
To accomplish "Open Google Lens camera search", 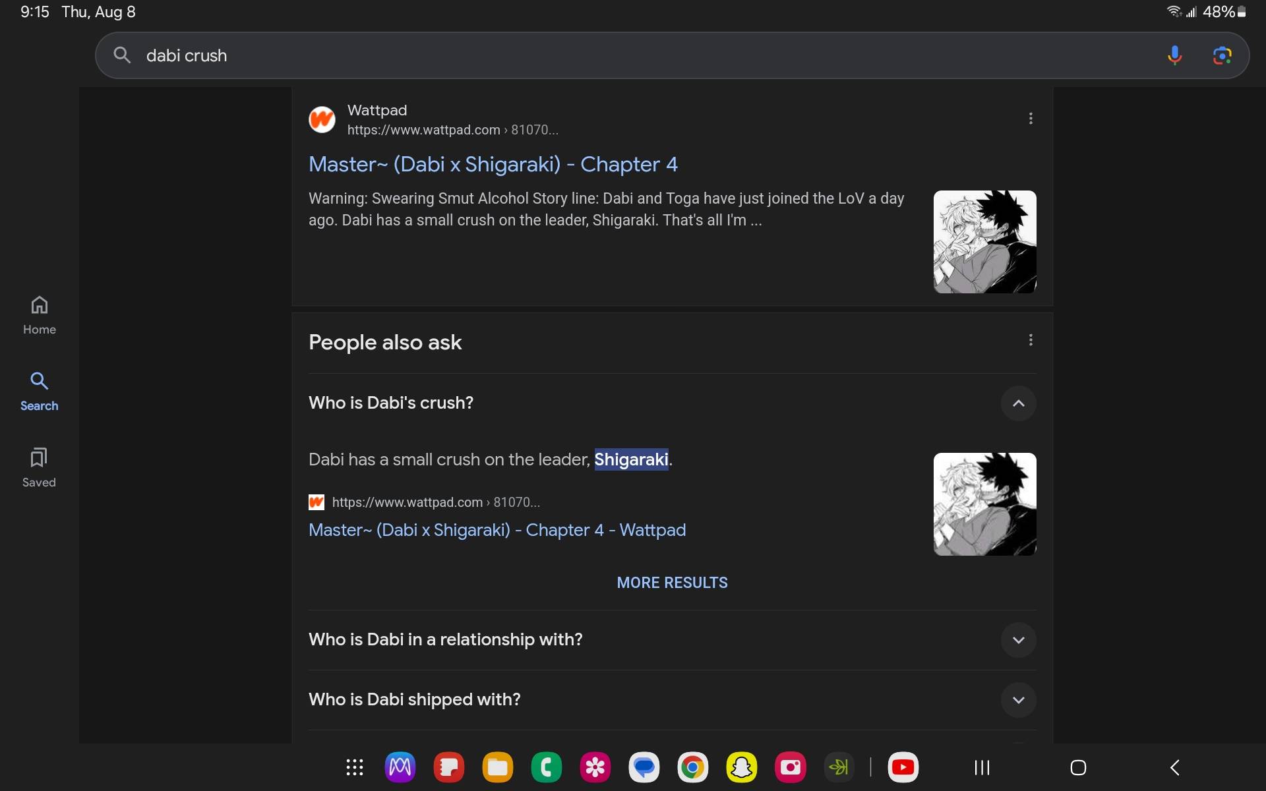I will pos(1222,55).
